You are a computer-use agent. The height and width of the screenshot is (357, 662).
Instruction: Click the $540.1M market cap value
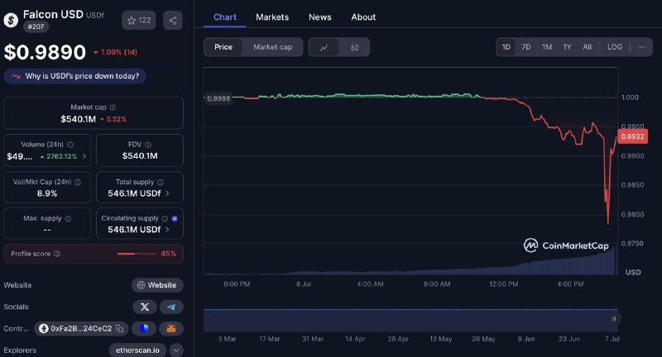(x=78, y=119)
